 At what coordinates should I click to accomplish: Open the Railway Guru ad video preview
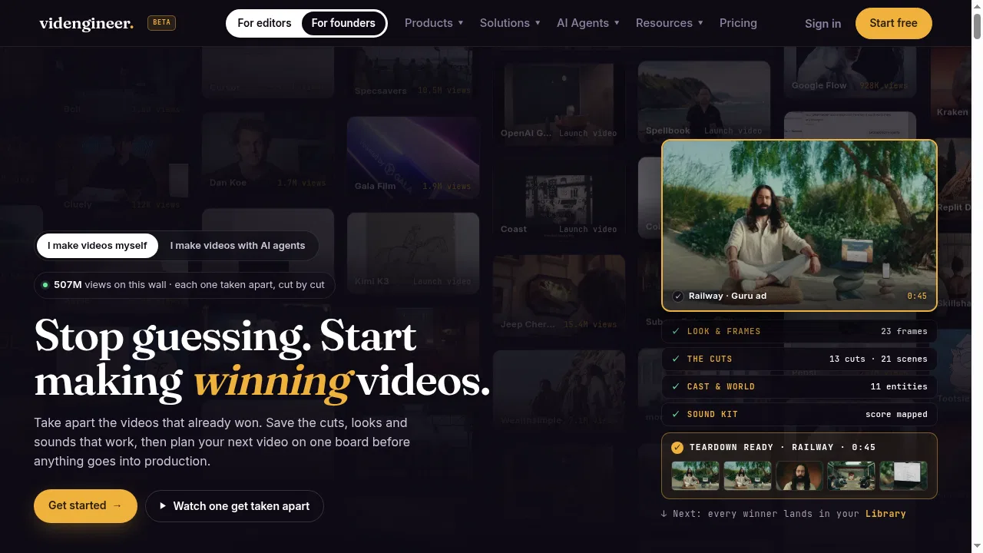point(799,225)
